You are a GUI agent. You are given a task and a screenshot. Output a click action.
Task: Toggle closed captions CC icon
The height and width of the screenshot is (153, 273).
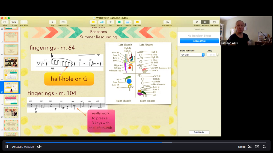coord(257,147)
